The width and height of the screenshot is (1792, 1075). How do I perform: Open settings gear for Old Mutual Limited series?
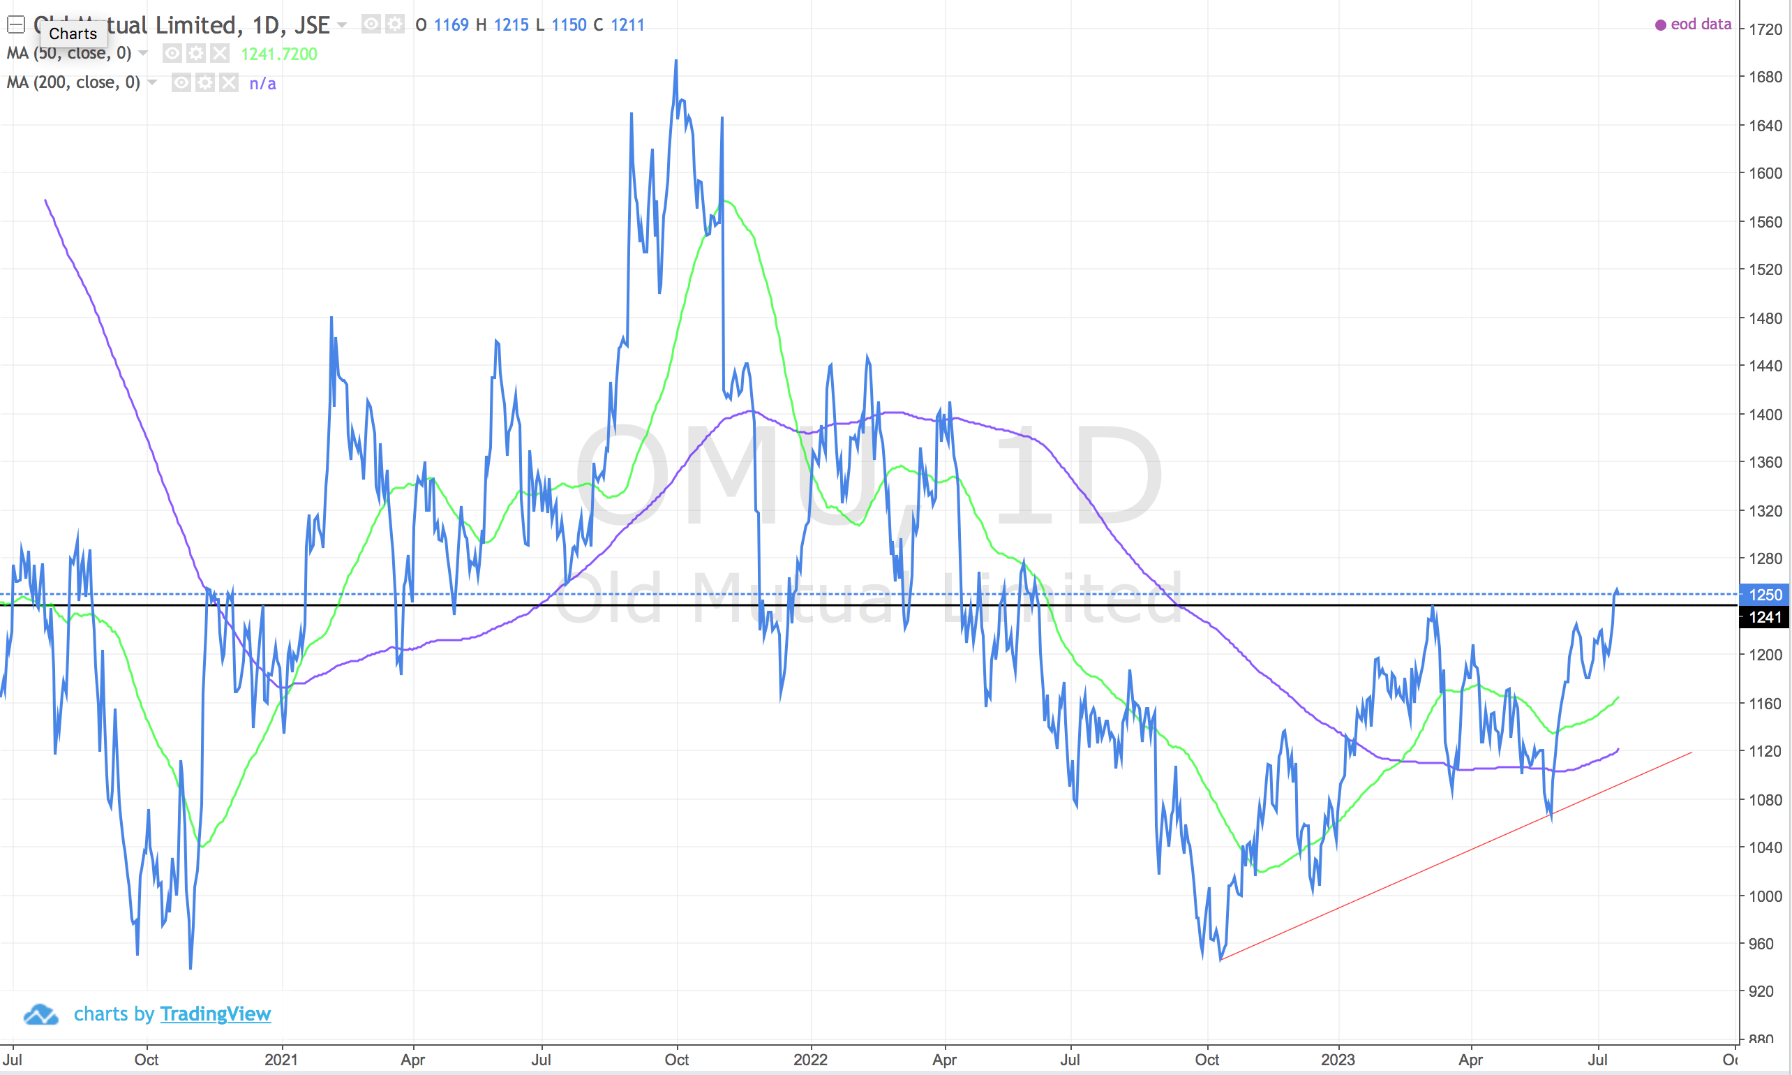(x=394, y=24)
